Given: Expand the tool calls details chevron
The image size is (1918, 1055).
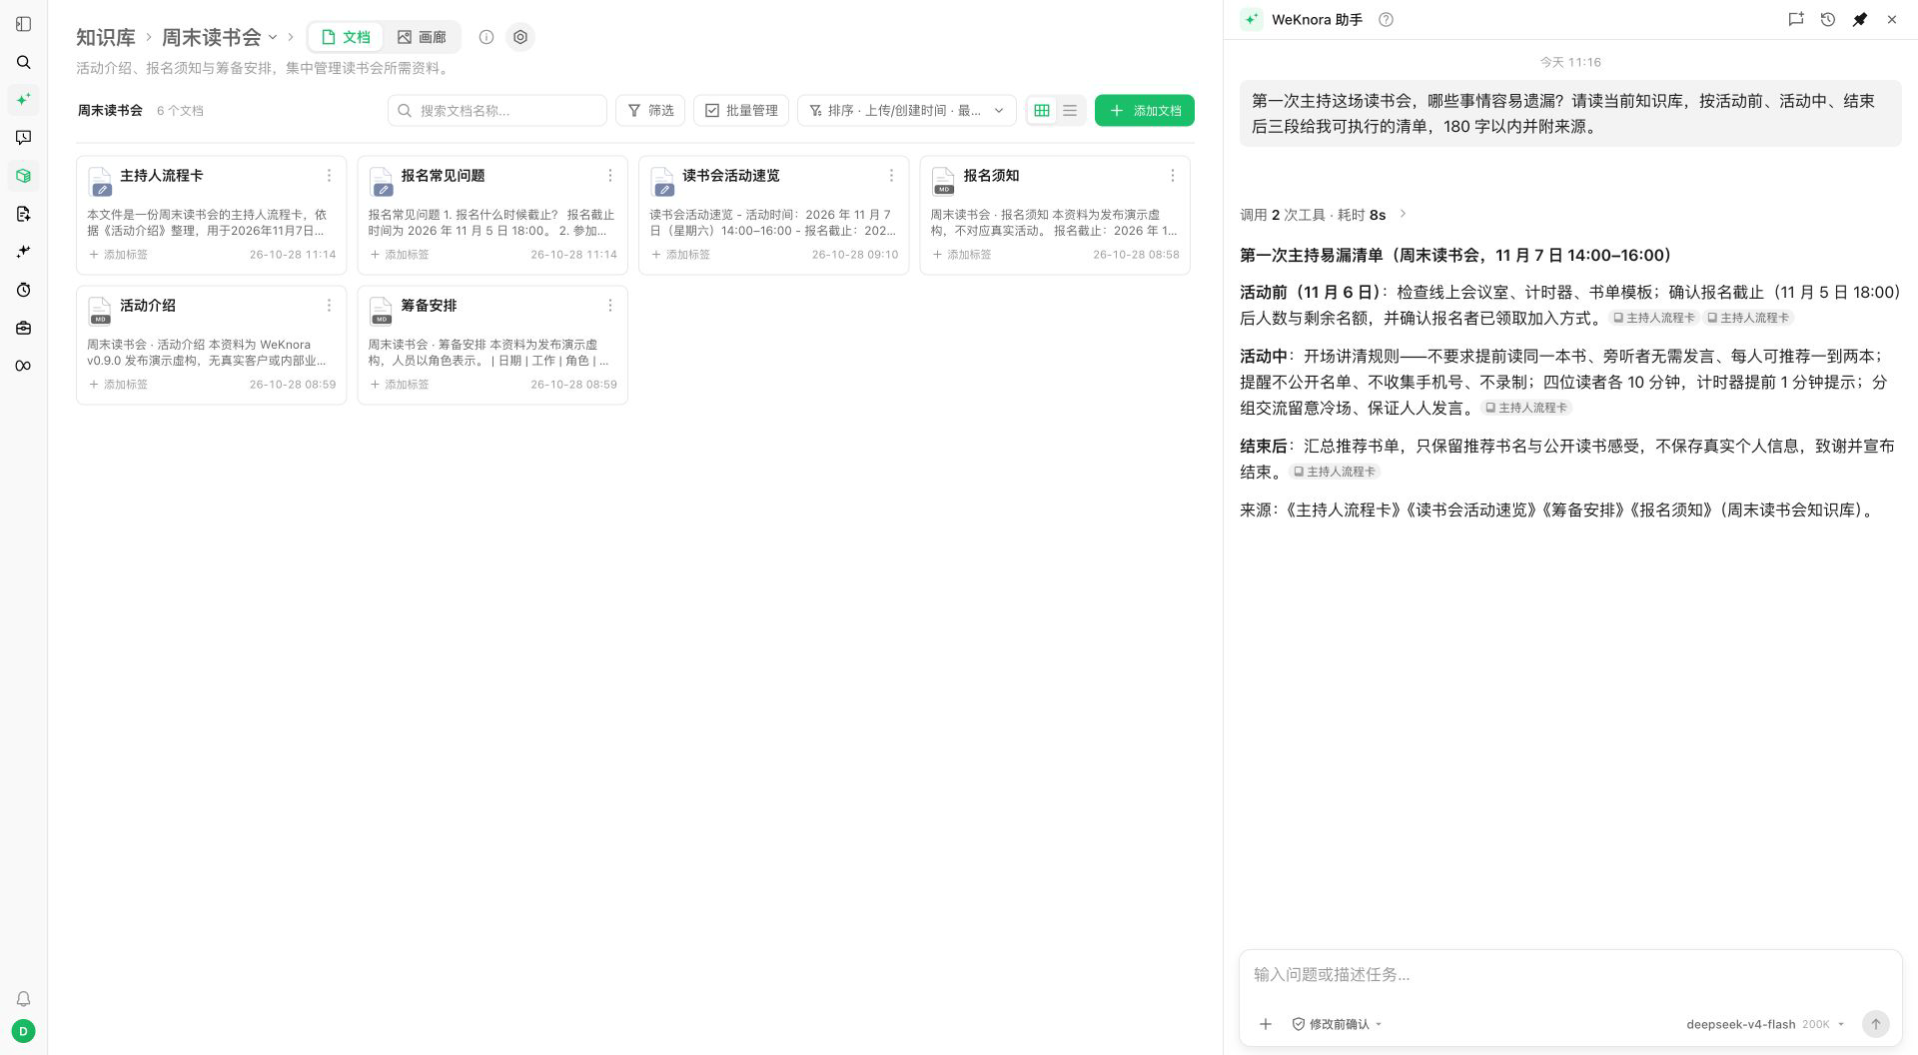Looking at the screenshot, I should 1404,214.
